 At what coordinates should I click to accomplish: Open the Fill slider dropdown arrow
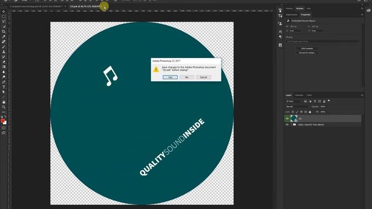click(328, 112)
